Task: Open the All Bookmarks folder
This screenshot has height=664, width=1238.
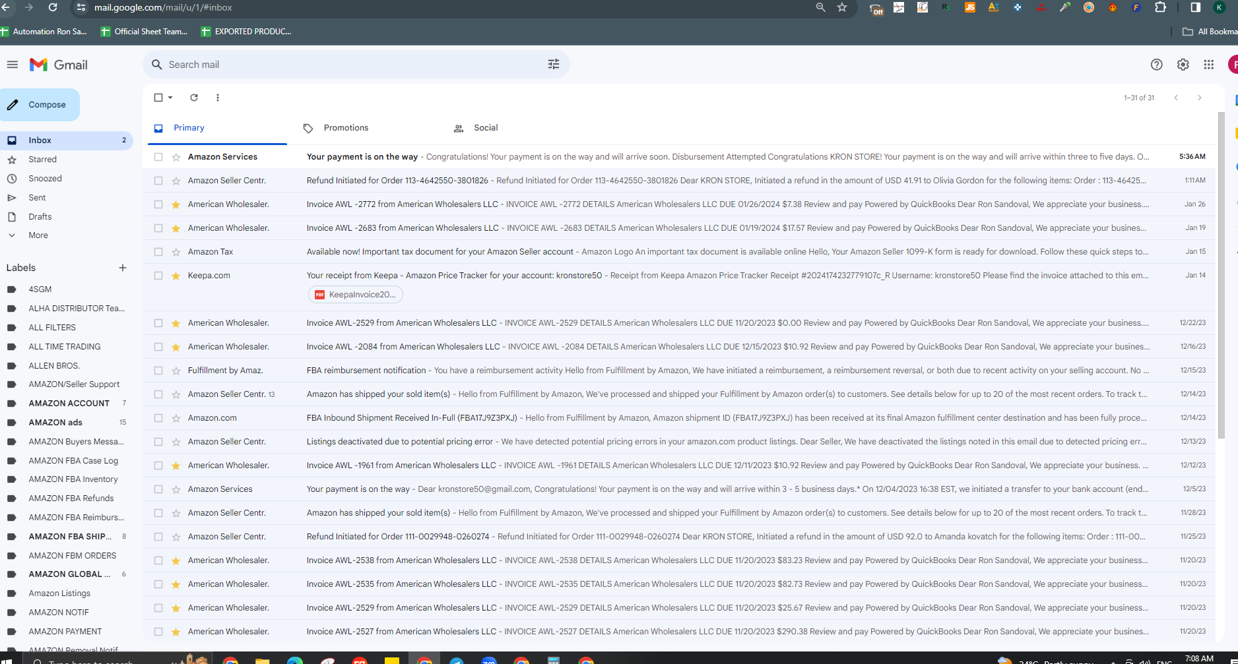Action: (x=1210, y=31)
